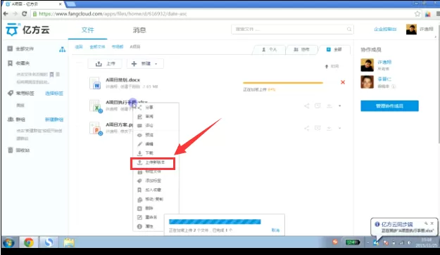Open the 新建 dropdown button
The height and width of the screenshot is (255, 440).
[x=145, y=63]
